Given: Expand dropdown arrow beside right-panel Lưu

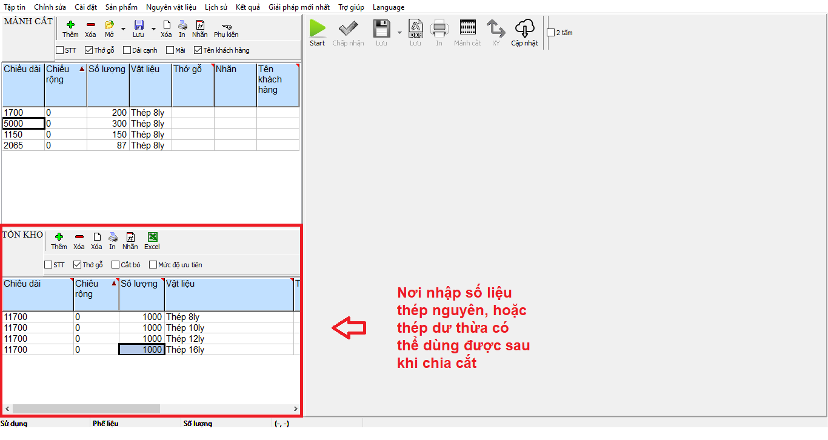Looking at the screenshot, I should pyautogui.click(x=399, y=32).
